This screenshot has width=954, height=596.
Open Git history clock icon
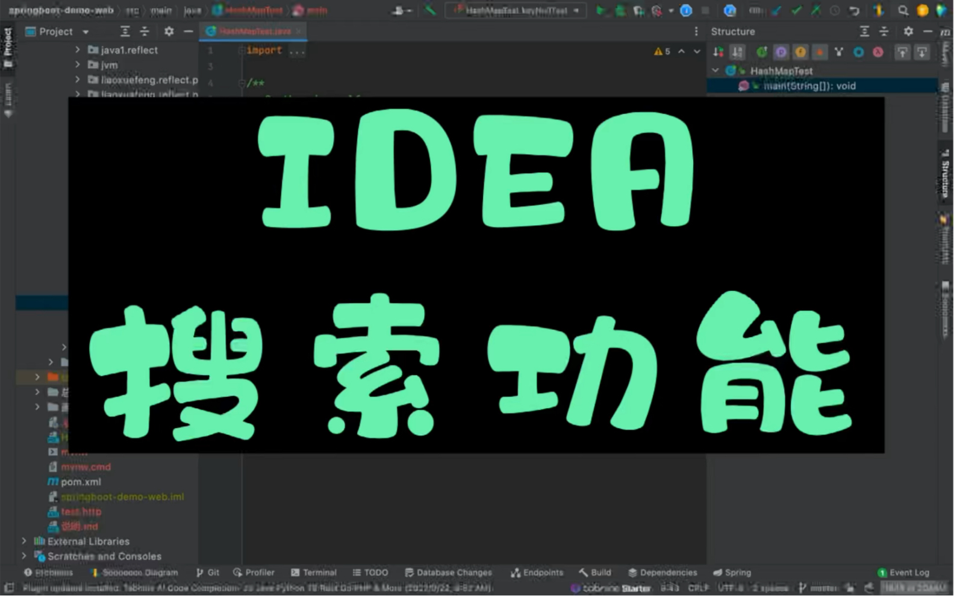(x=835, y=10)
